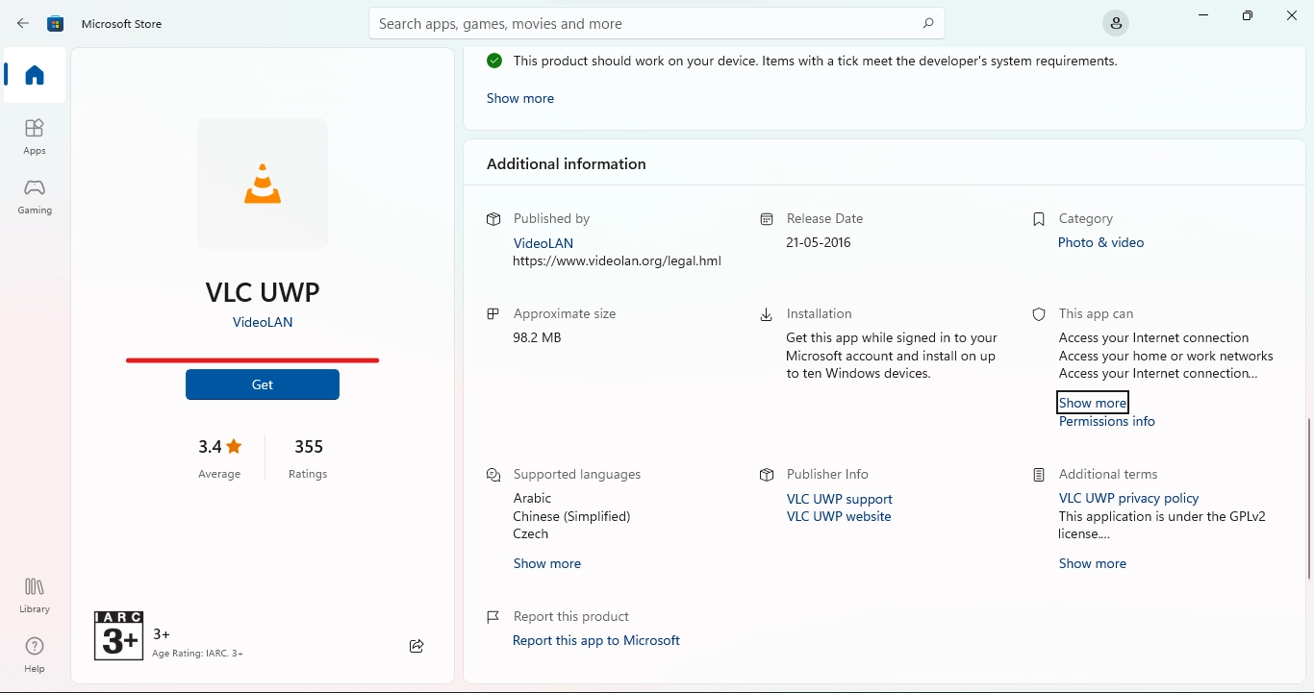Click the Supported languages icon
1314x693 pixels.
(493, 475)
